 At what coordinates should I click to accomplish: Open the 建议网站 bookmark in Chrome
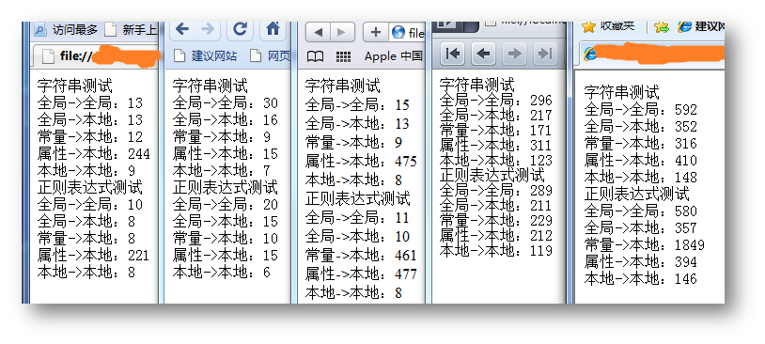click(x=206, y=56)
